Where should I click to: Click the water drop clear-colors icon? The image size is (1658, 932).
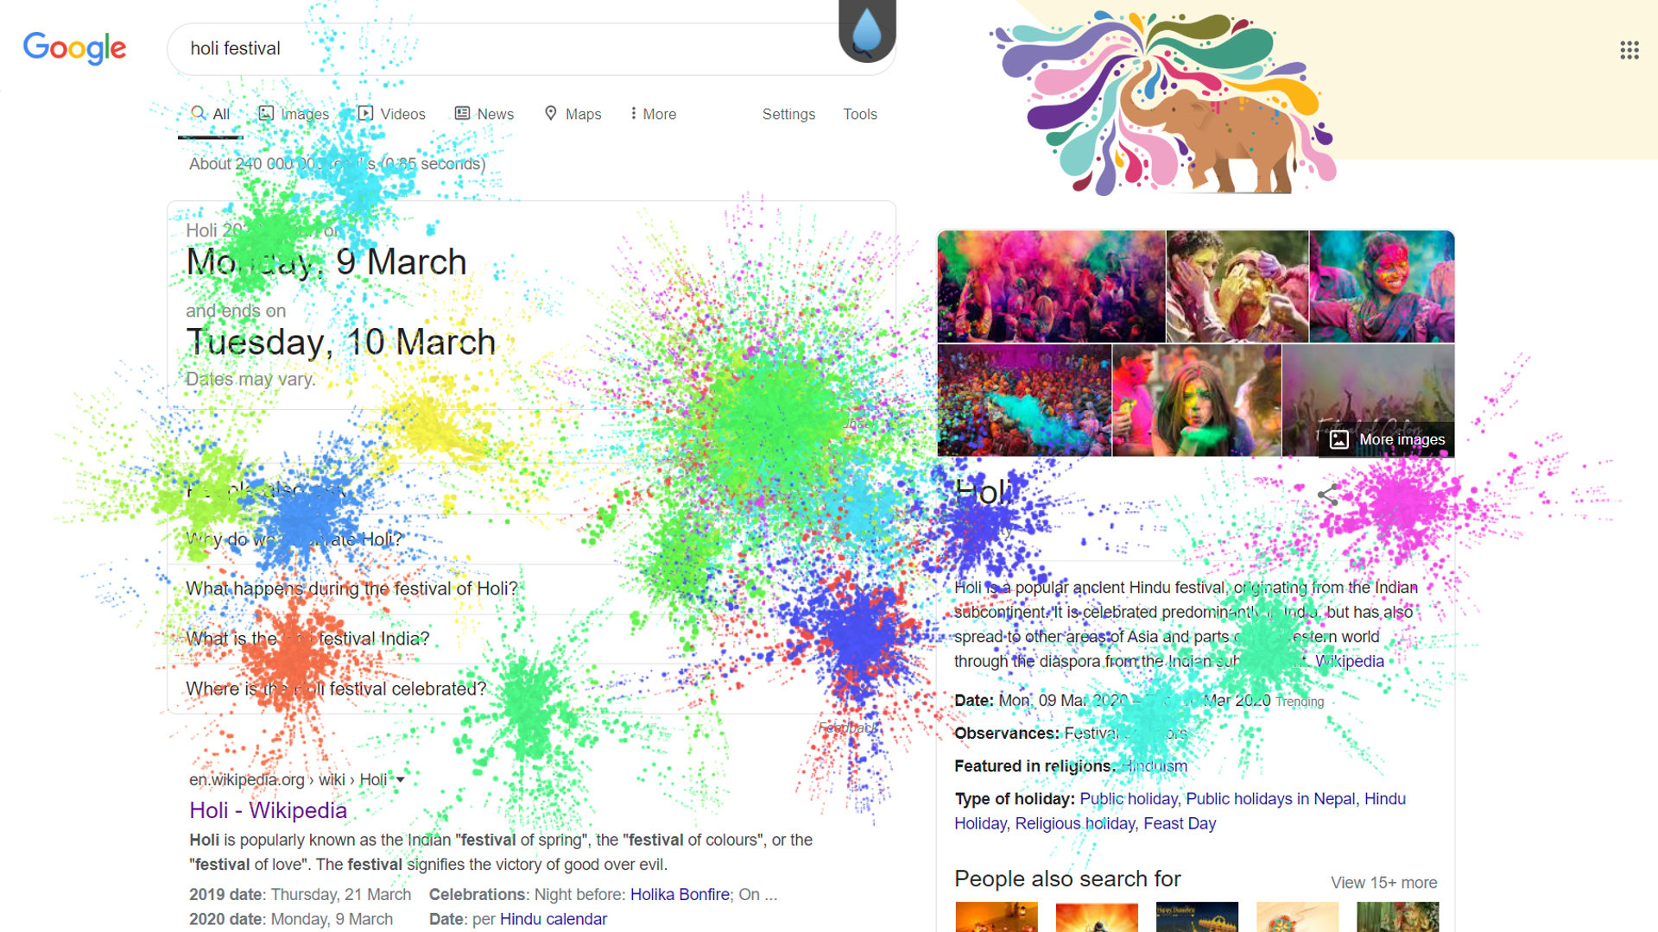867,32
